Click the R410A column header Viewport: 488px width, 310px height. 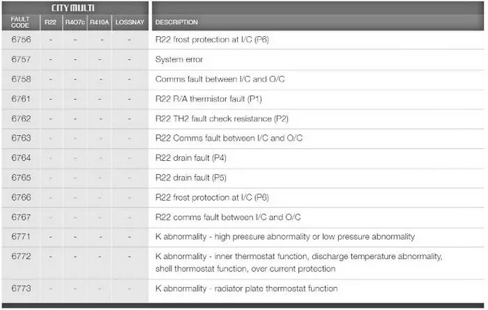point(99,22)
